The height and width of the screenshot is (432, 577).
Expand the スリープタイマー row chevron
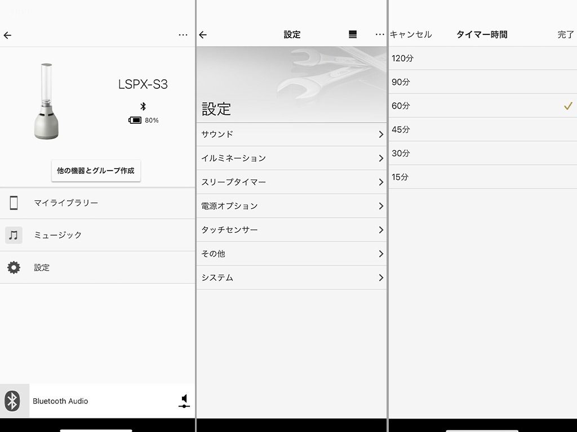381,182
